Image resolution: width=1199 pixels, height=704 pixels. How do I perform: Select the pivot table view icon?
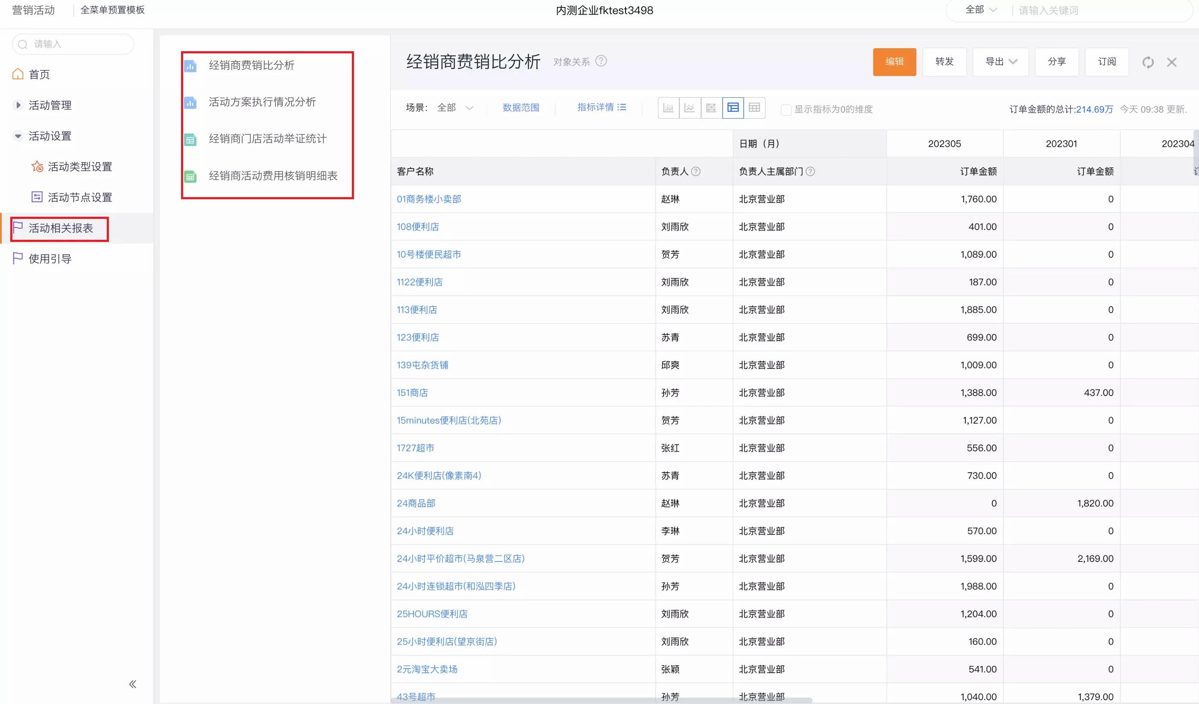[x=711, y=108]
